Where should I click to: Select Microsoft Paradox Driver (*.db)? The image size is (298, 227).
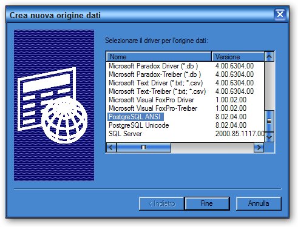pos(153,66)
